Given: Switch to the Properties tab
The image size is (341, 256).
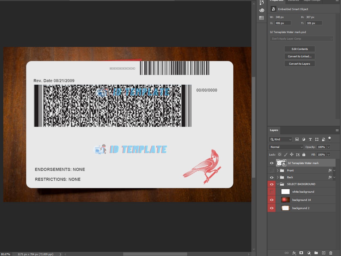Looking at the screenshot, I should pos(277,1).
